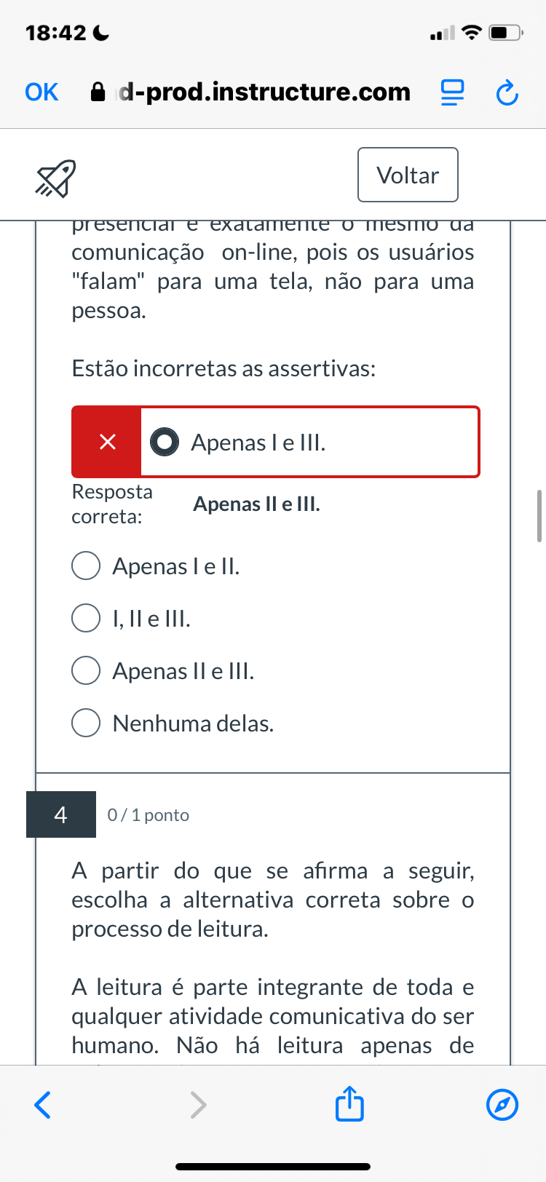Screen dimensions: 546x1182
Task: Choose the "Apenas I e II." option
Action: (x=86, y=566)
